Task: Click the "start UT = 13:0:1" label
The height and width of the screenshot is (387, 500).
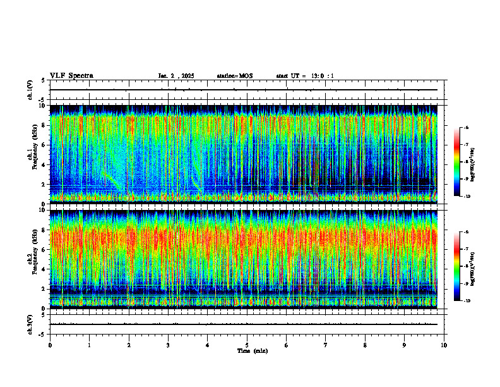Action: pyautogui.click(x=305, y=76)
